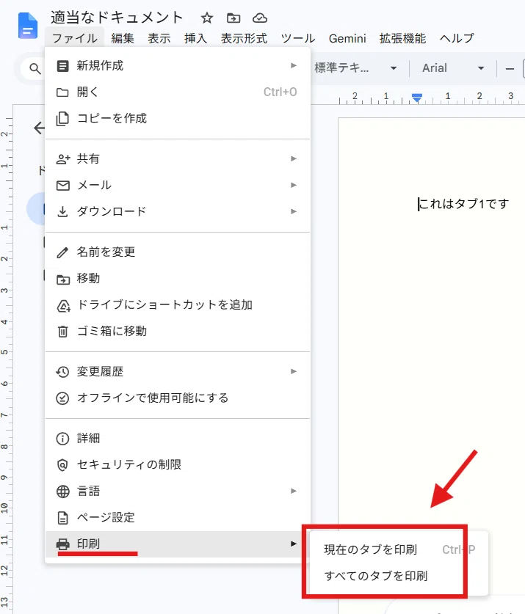
Task: Expand the メール submenu arrow
Action: pos(293,185)
